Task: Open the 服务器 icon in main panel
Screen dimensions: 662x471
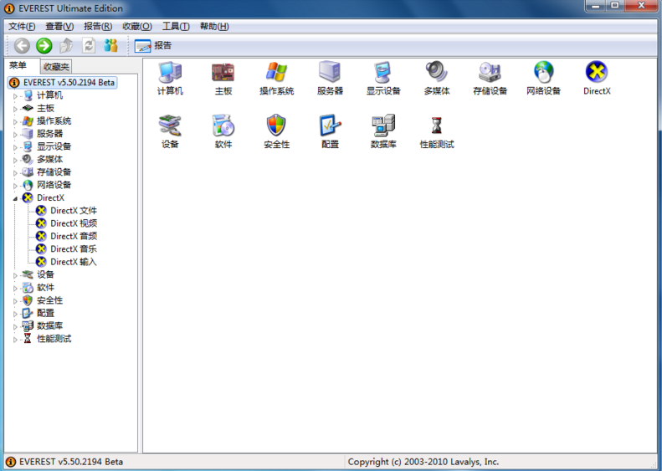Action: 330,79
